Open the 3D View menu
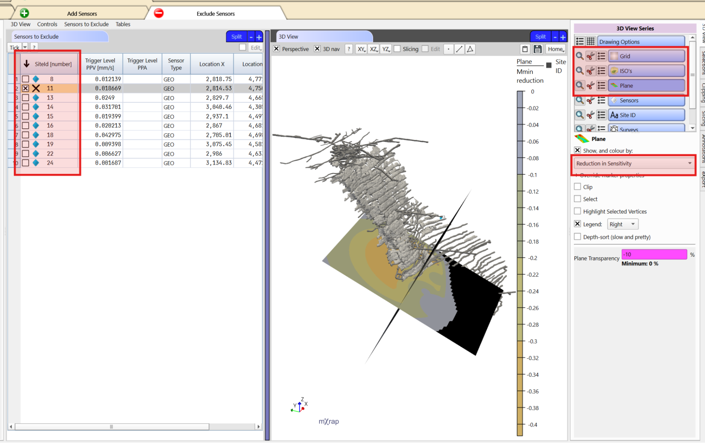This screenshot has width=705, height=443. click(20, 24)
